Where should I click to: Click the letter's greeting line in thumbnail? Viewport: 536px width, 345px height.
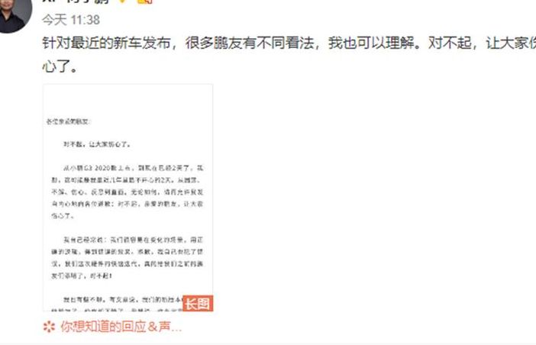(68, 121)
